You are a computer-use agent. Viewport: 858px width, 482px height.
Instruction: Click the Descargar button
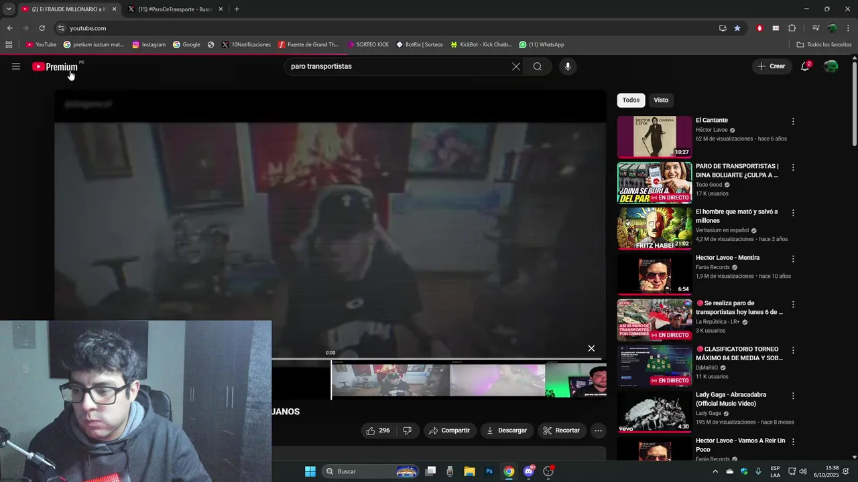click(x=507, y=430)
